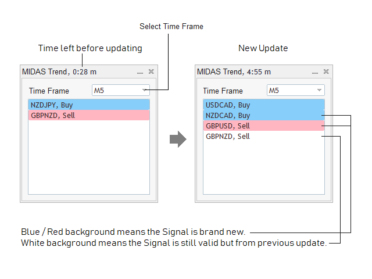Click the left panel title showing 0:28 m
Image resolution: width=372 pixels, height=279 pixels.
coord(59,72)
